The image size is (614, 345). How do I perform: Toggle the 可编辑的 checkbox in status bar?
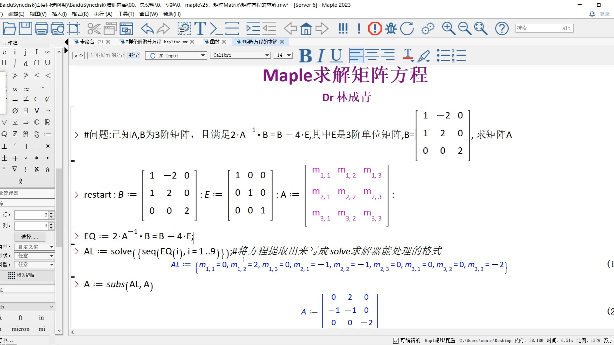pos(396,341)
